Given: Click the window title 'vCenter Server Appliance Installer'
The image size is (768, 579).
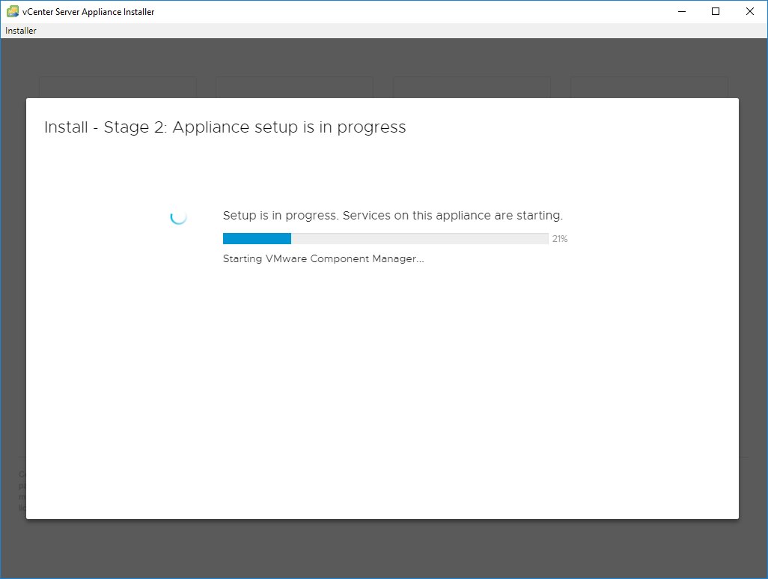Looking at the screenshot, I should (88, 12).
